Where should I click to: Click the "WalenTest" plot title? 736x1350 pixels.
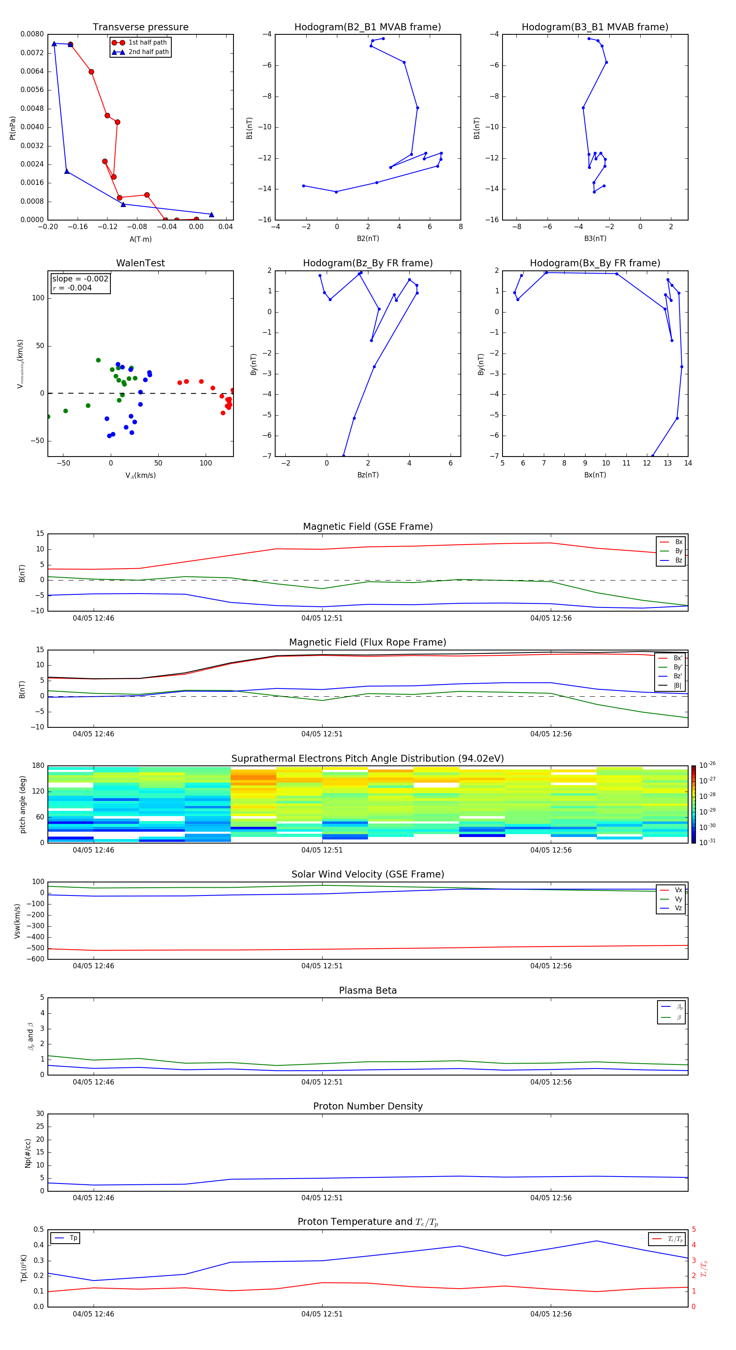click(140, 263)
